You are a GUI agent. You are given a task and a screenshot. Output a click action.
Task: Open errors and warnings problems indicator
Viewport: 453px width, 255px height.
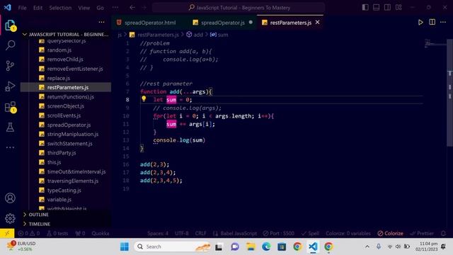[x=29, y=233]
